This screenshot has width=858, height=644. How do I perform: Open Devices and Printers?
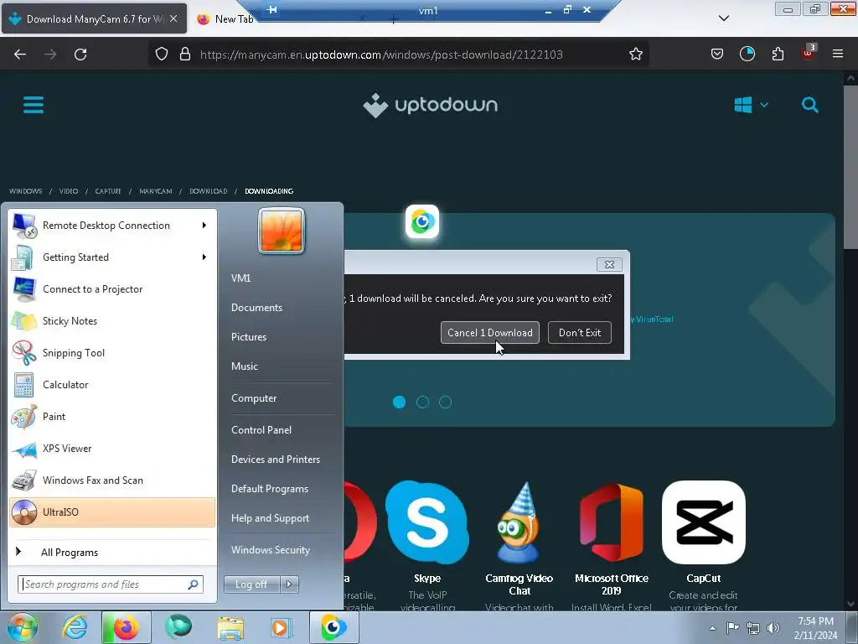pos(275,459)
